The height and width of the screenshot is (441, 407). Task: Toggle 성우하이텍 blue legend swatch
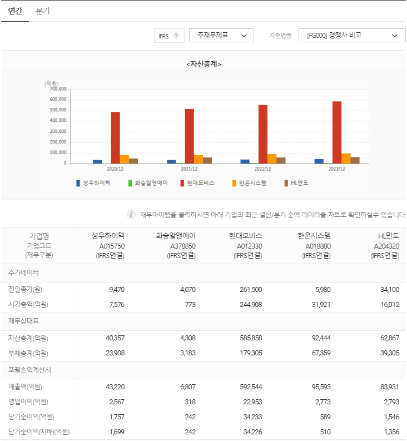pyautogui.click(x=78, y=184)
